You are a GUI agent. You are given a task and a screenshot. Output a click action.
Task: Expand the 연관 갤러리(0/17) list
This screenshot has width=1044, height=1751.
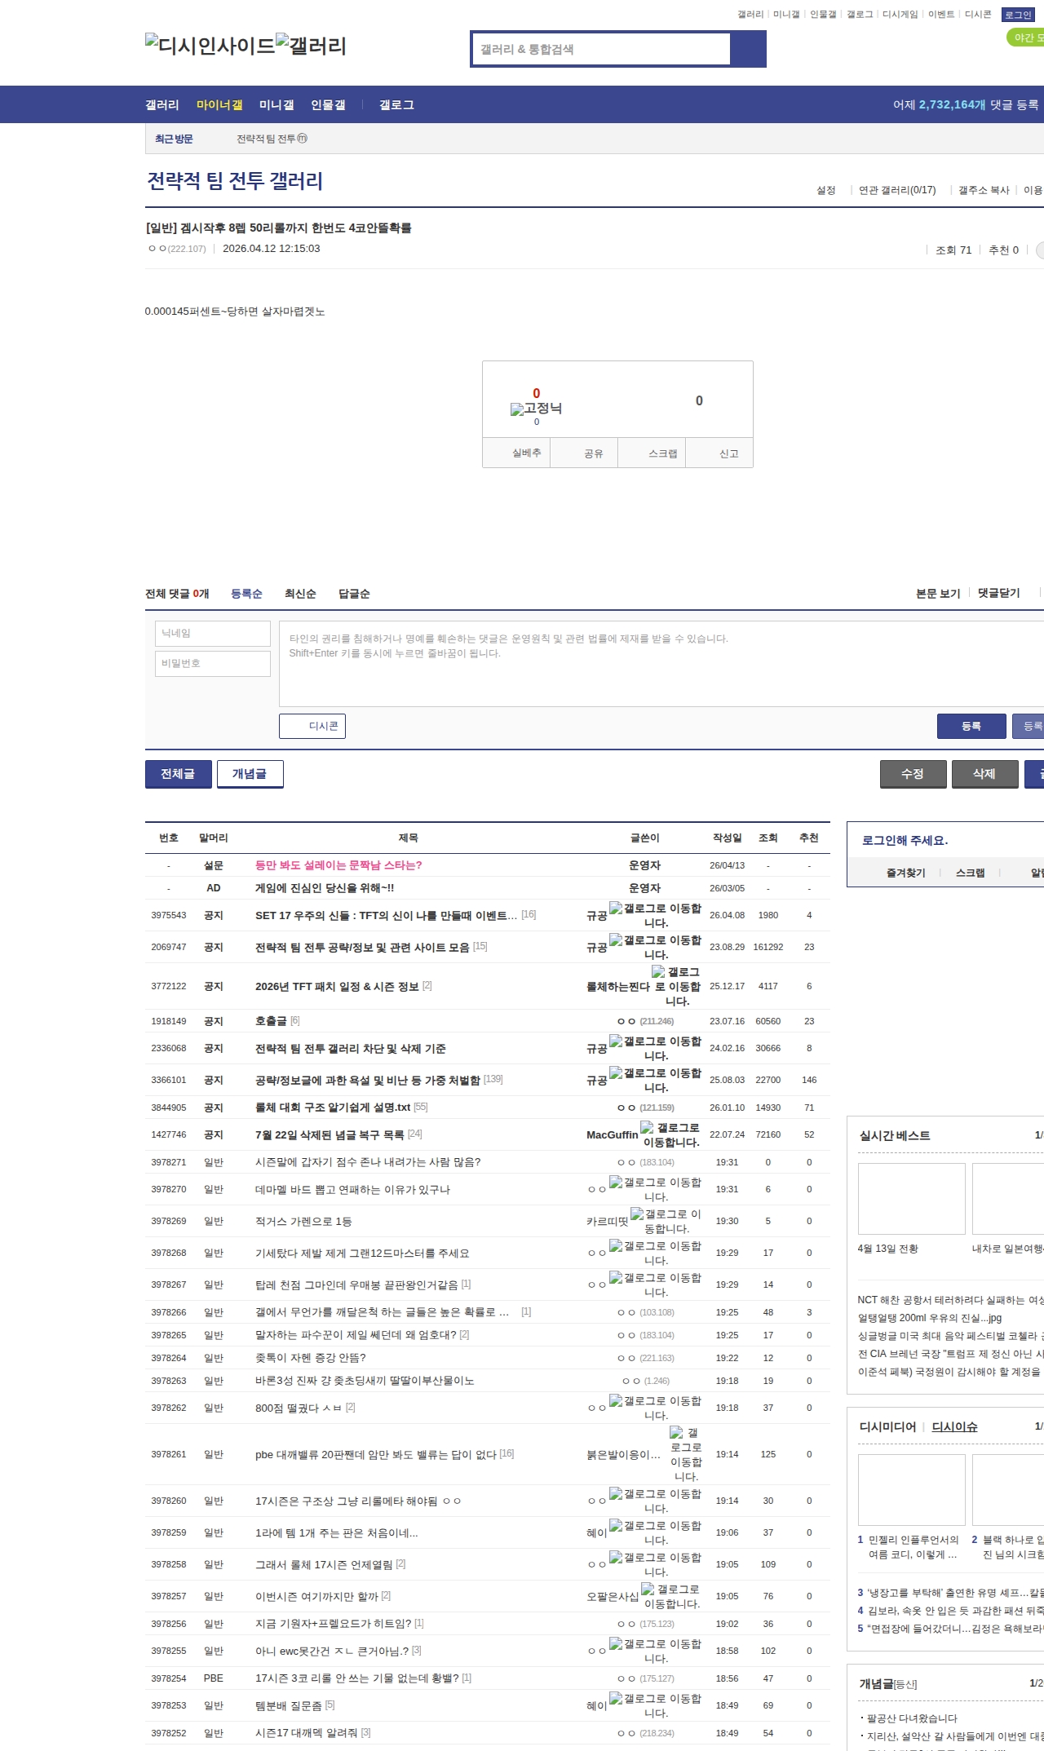896,190
